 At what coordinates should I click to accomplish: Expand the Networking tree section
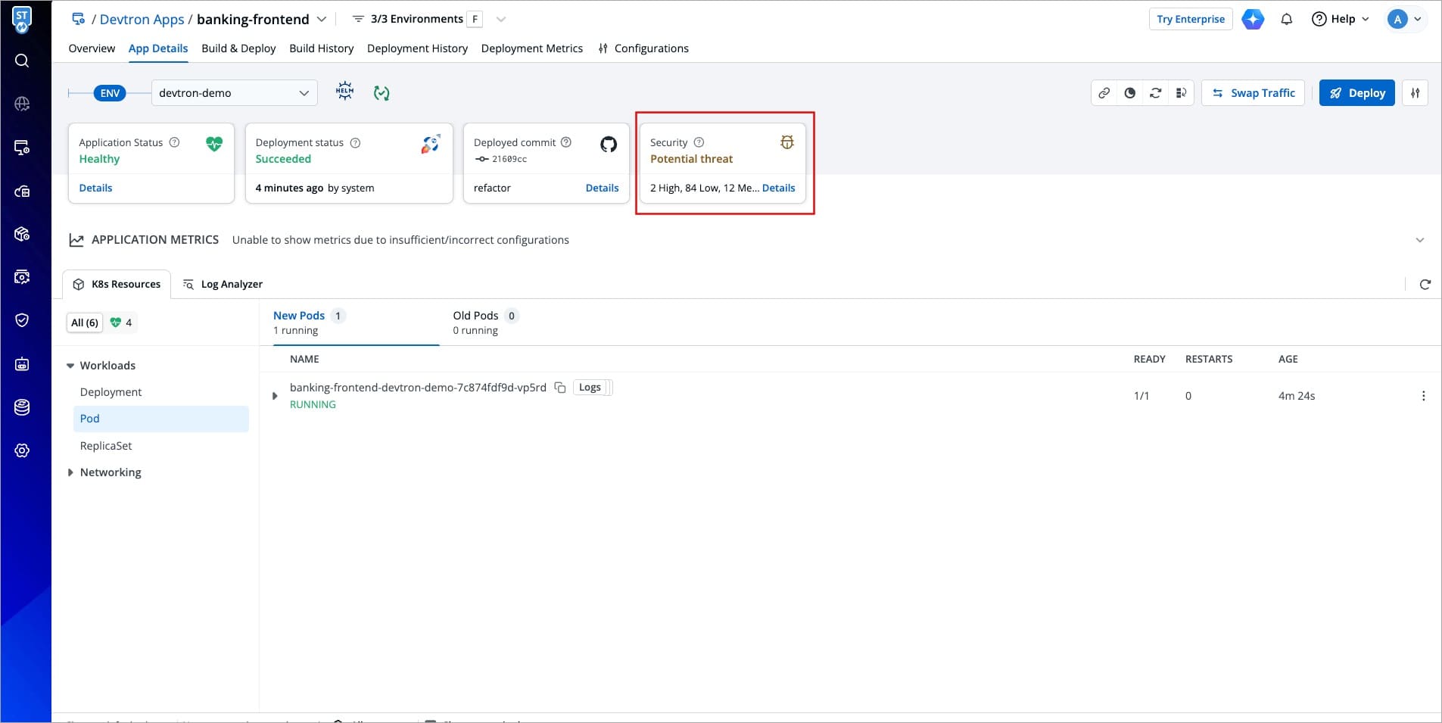coord(70,472)
